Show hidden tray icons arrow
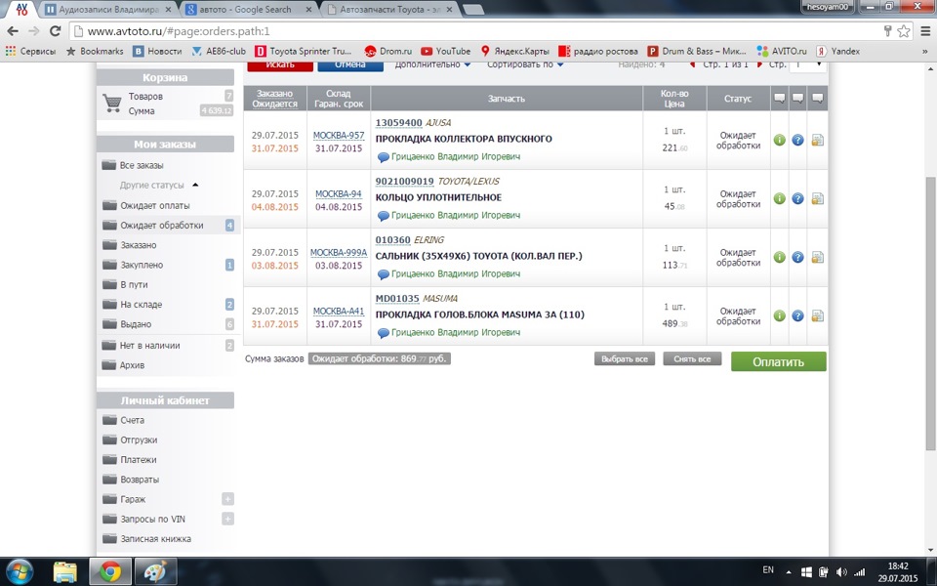The image size is (937, 586). click(x=789, y=572)
